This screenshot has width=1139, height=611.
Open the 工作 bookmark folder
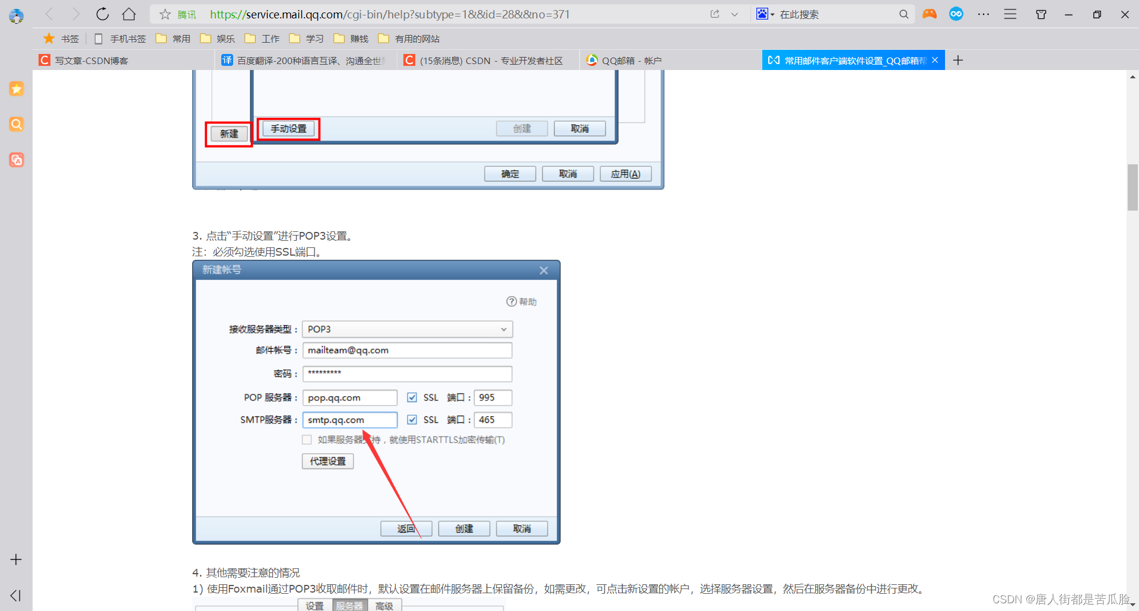(262, 39)
